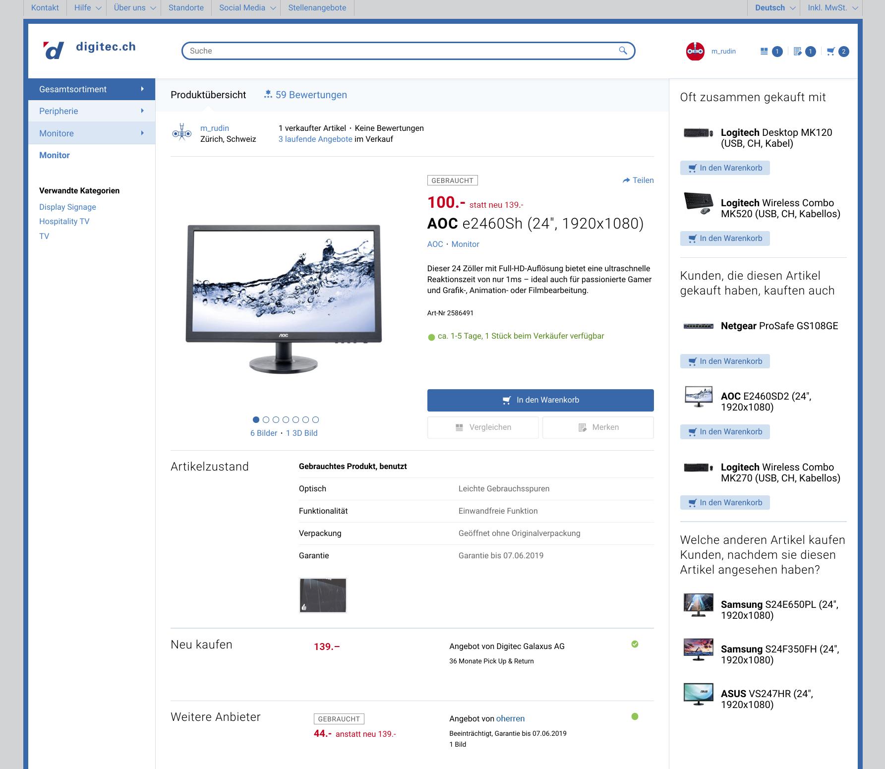Open the Hospitality TV category link

[x=64, y=222]
